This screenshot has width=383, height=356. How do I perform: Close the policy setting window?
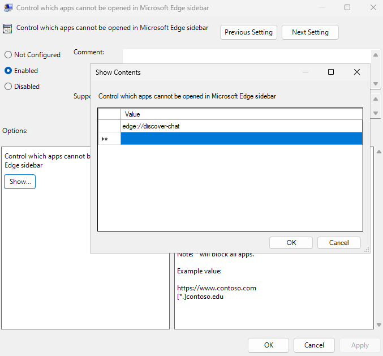373,7
